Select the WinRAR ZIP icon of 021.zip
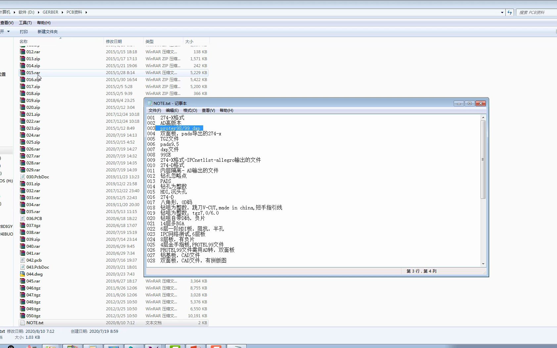 (23, 114)
